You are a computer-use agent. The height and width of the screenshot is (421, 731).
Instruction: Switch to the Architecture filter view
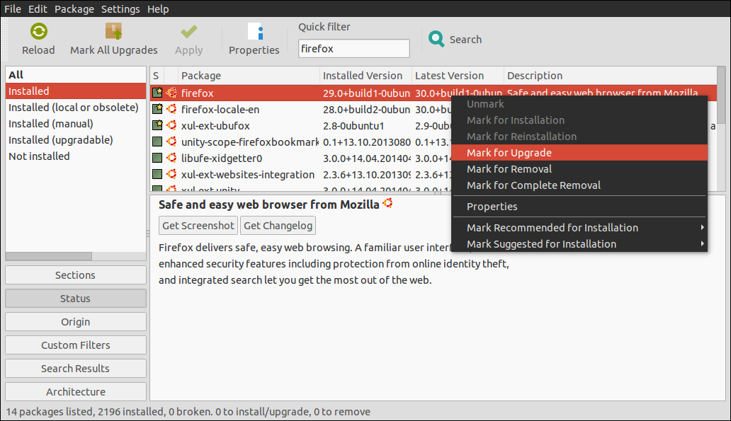tap(76, 392)
